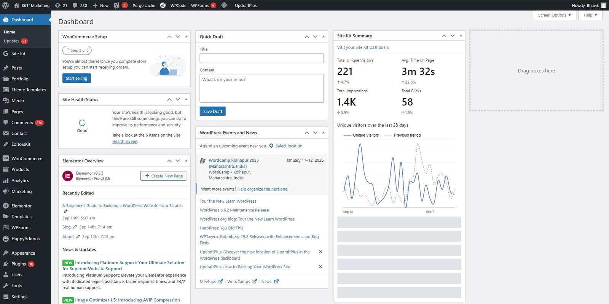Viewport: 609px width, 304px height.
Task: Open Screen Options dropdown
Action: click(555, 15)
